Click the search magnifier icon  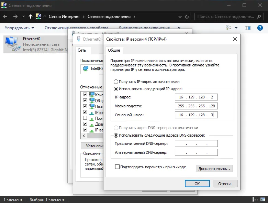[259, 17]
